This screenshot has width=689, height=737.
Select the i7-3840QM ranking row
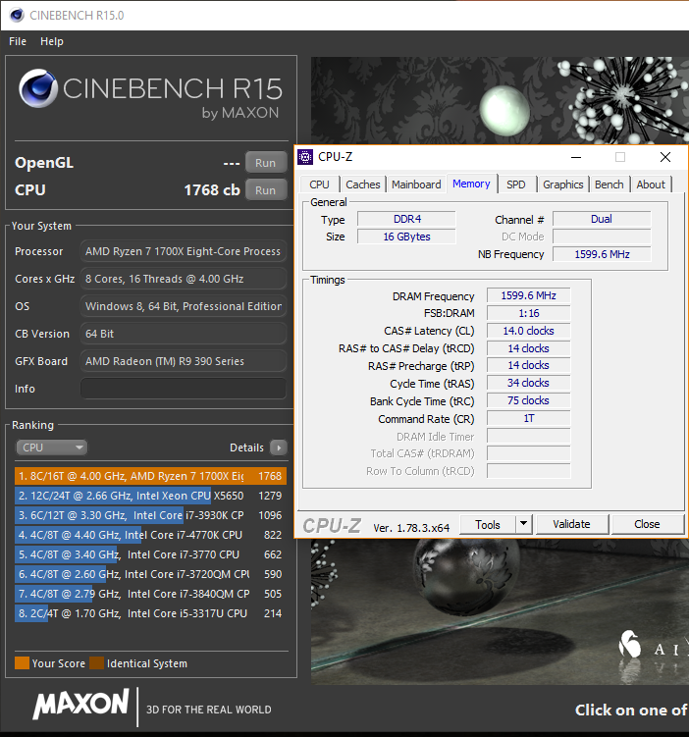click(150, 594)
